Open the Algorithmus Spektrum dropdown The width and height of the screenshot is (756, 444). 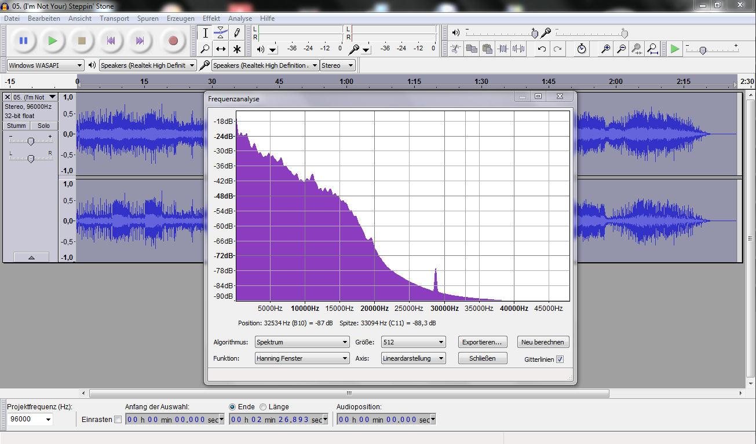(302, 342)
